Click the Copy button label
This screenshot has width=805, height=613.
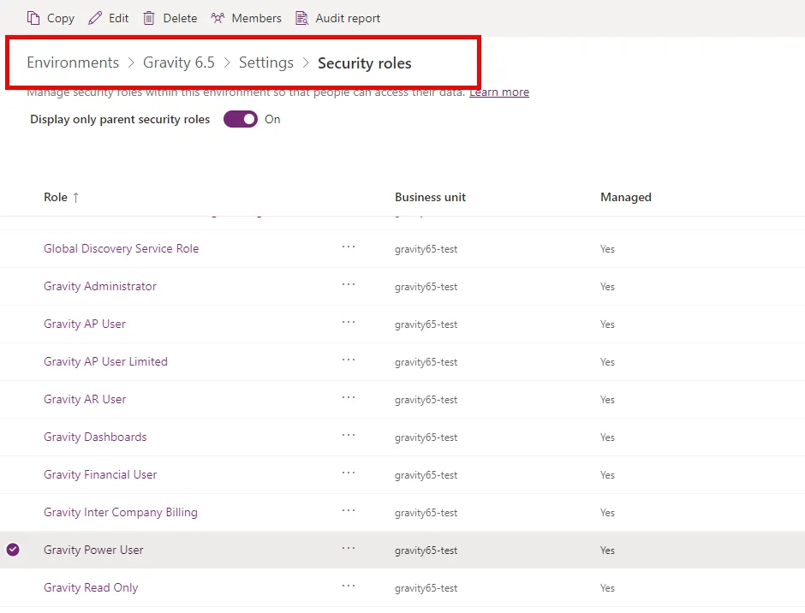click(x=61, y=19)
